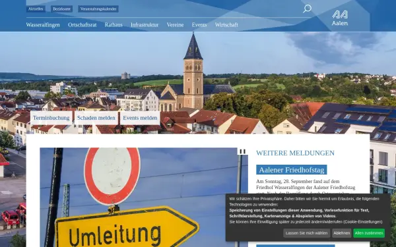The width and height of the screenshot is (396, 247).
Task: Open the Aktuelles link
Action: coord(36,9)
